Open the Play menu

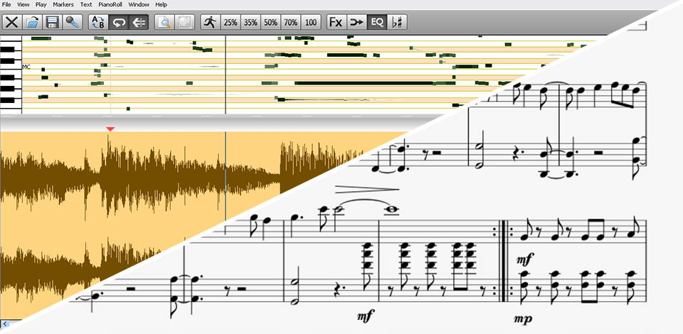click(x=41, y=5)
